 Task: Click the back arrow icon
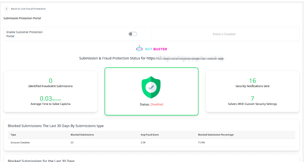tap(7, 9)
